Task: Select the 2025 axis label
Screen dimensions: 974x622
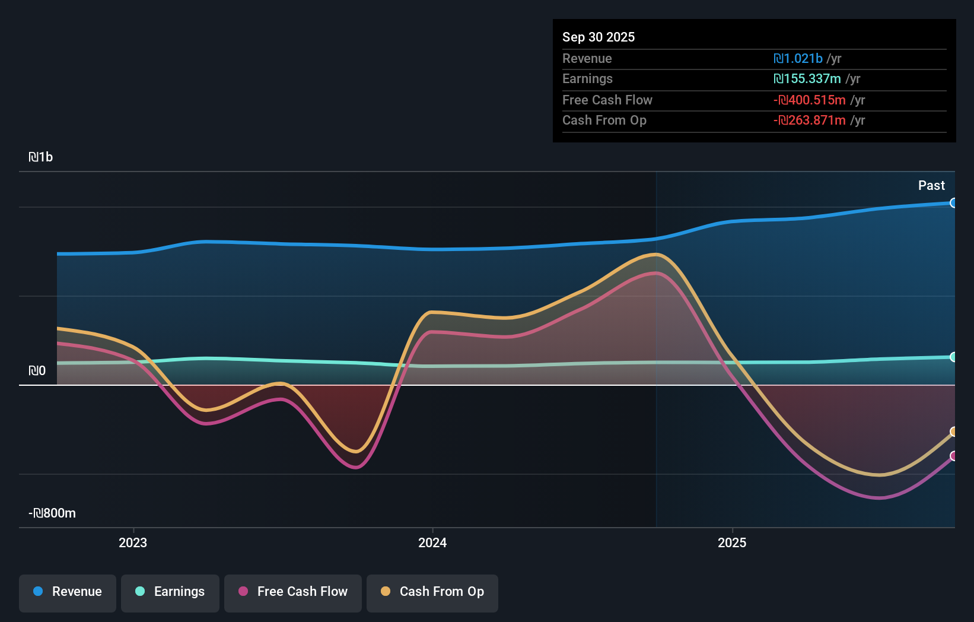Action: tap(732, 542)
